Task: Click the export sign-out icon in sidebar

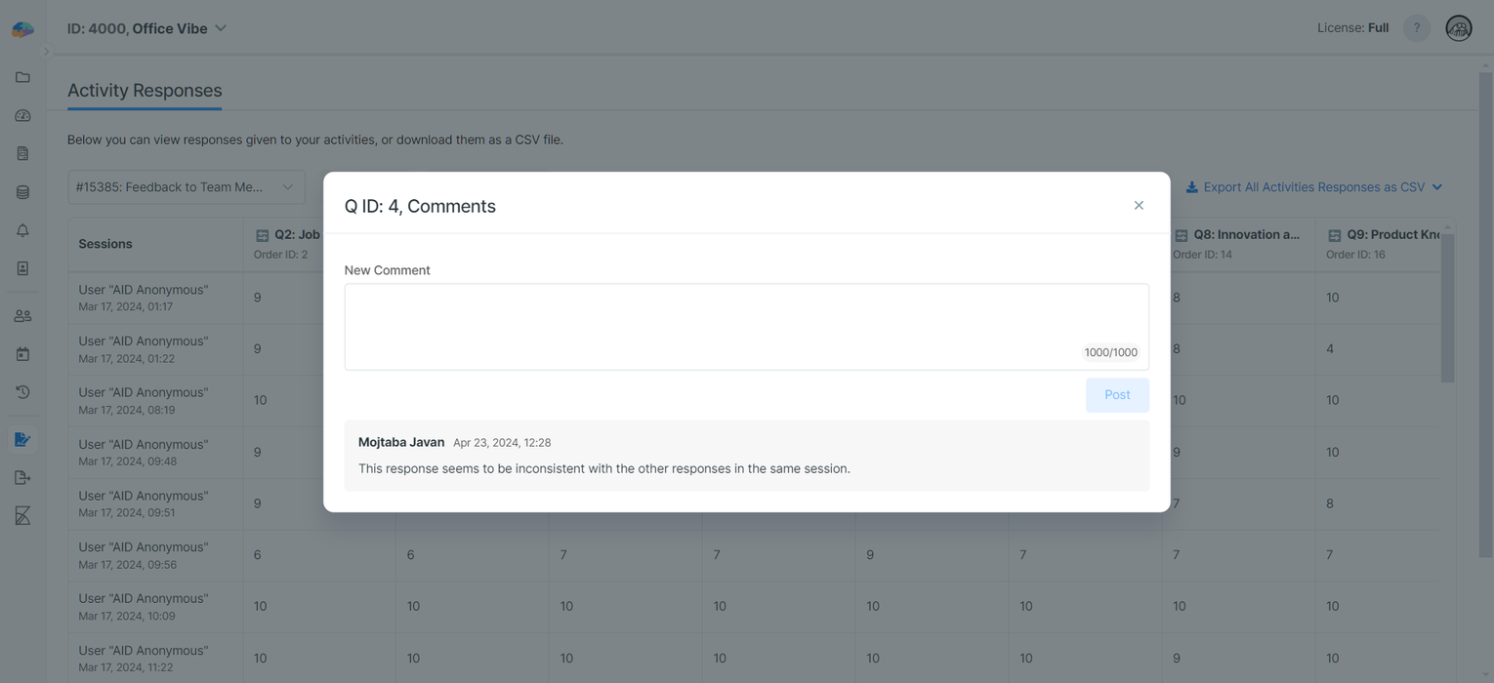Action: click(22, 477)
